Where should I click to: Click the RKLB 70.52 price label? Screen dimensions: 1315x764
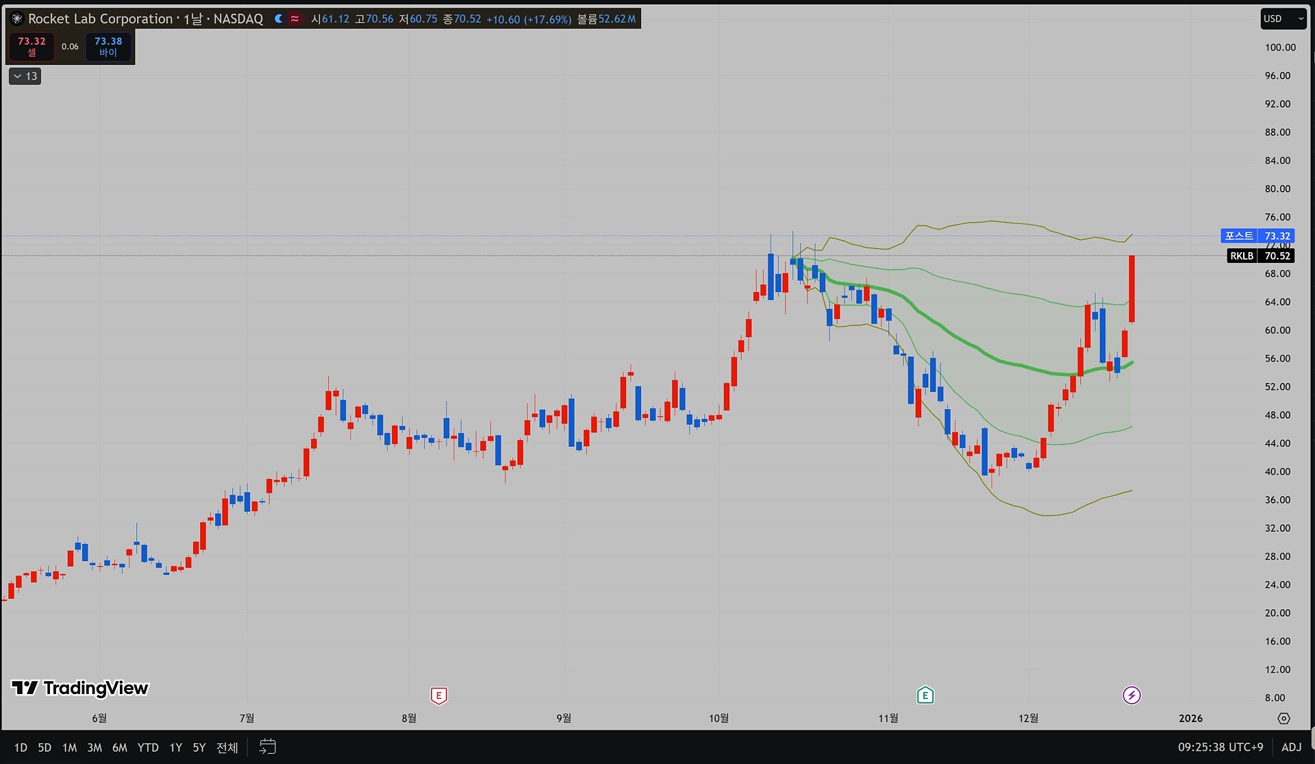(x=1260, y=256)
